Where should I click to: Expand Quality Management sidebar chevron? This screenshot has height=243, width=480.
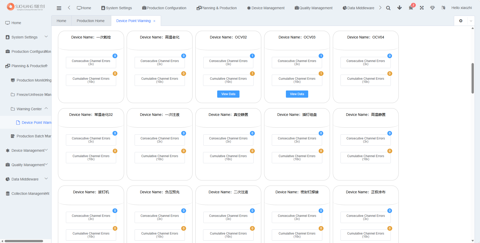click(46, 164)
